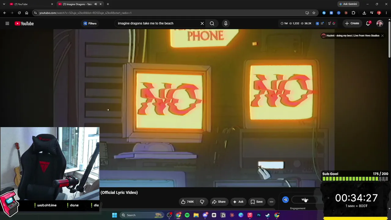Open the Chrome downloads panel
This screenshot has width=391, height=220.
point(364,13)
